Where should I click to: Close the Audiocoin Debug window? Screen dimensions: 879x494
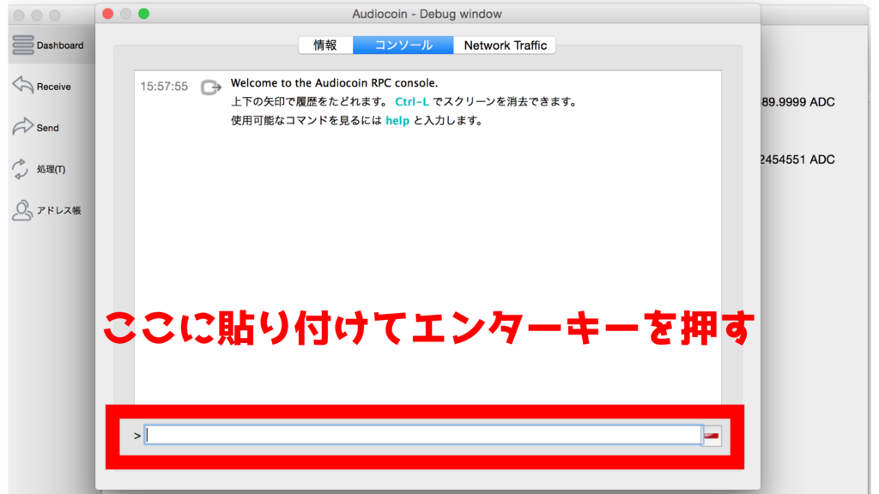tap(108, 14)
